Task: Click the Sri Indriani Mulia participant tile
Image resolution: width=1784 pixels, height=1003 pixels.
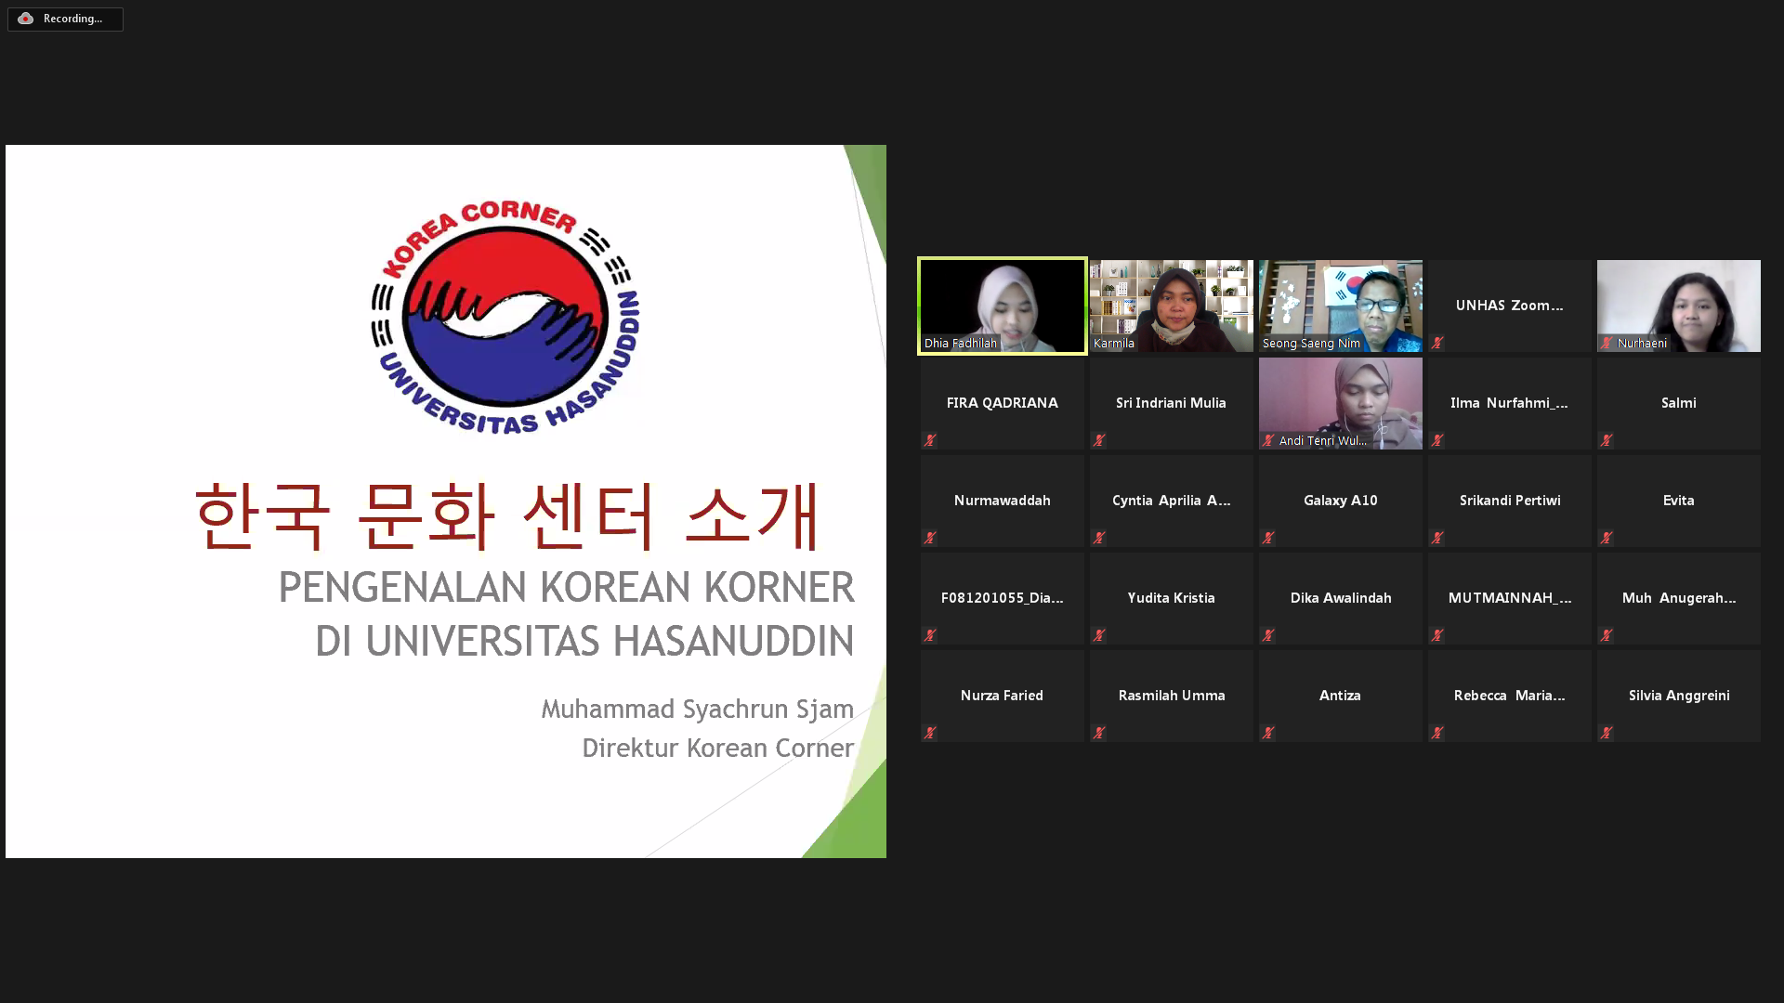Action: click(1171, 403)
